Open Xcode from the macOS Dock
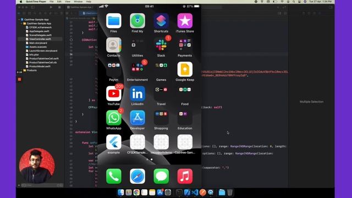The width and height of the screenshot is (352, 198). click(x=187, y=193)
